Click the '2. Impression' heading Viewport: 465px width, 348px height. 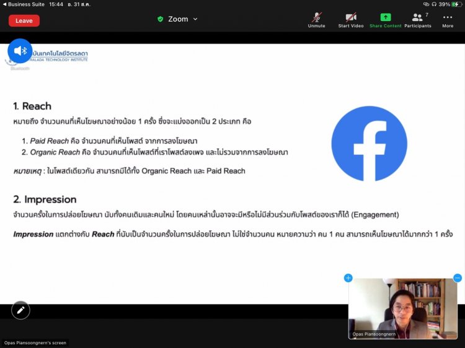(x=45, y=199)
